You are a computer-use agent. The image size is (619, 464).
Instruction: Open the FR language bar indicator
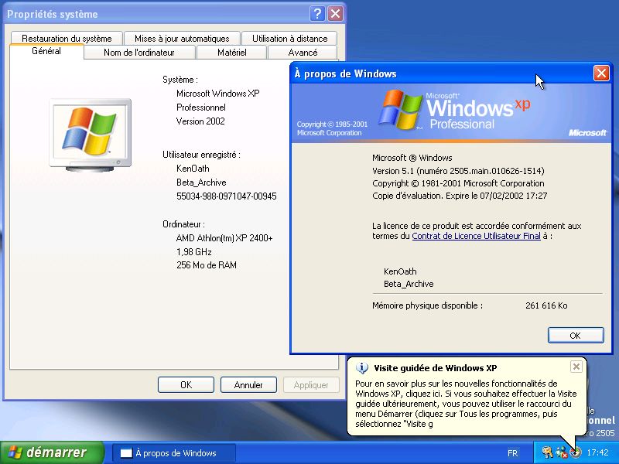coord(512,453)
